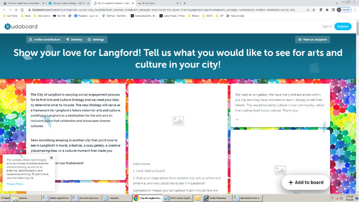Switch to the BC Gov News tab

[158, 3]
